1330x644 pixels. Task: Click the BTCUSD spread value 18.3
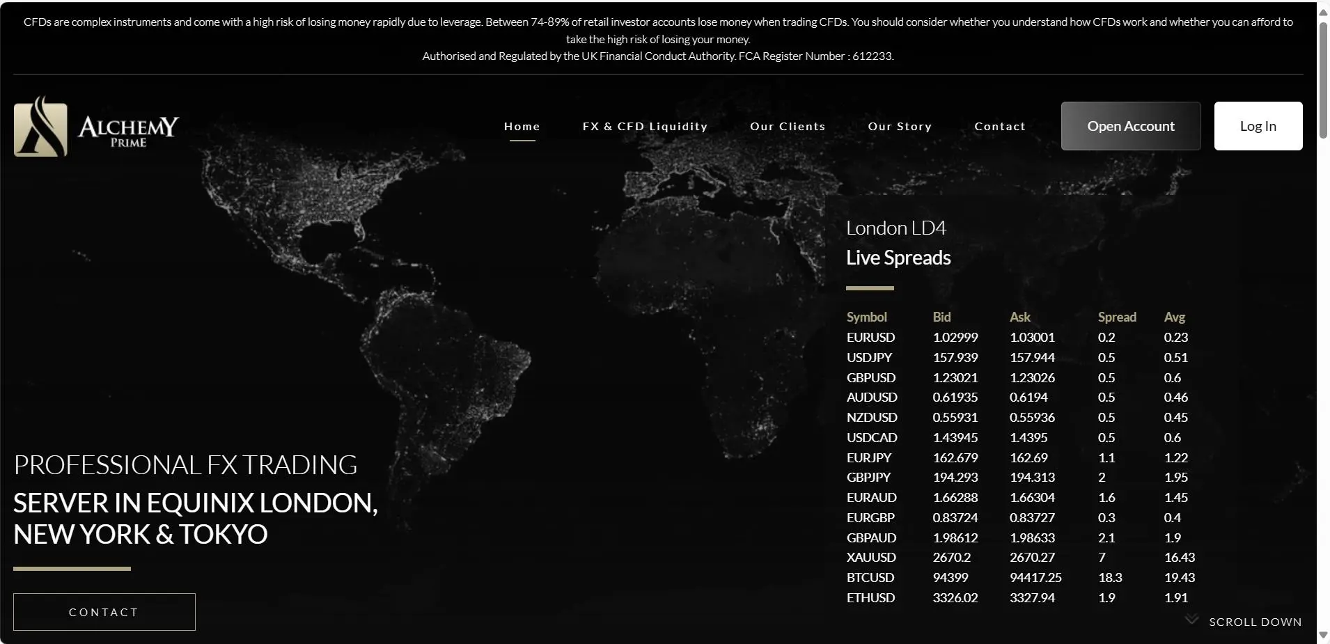[1110, 577]
